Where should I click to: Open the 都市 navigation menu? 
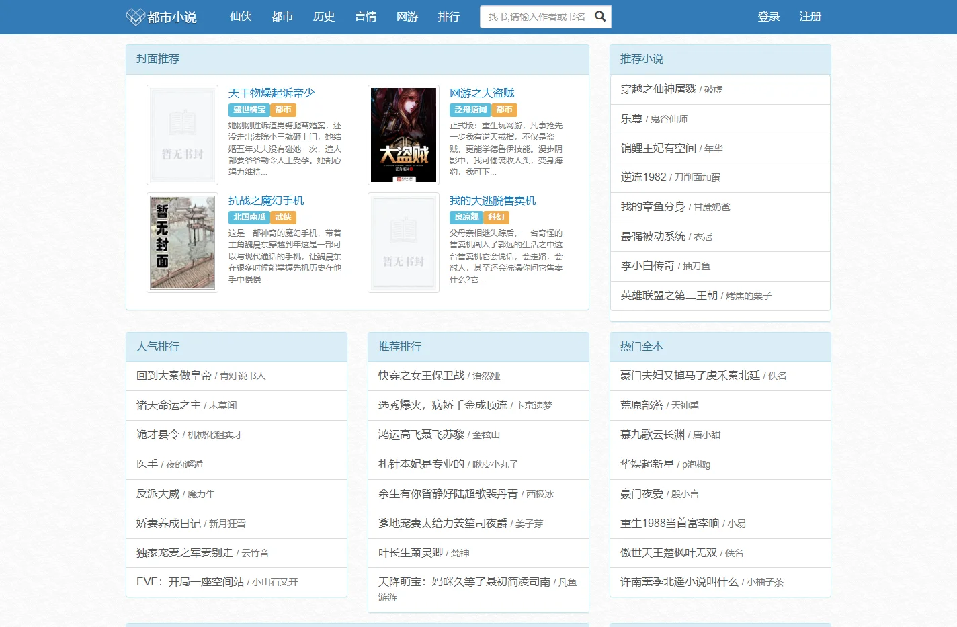point(282,17)
